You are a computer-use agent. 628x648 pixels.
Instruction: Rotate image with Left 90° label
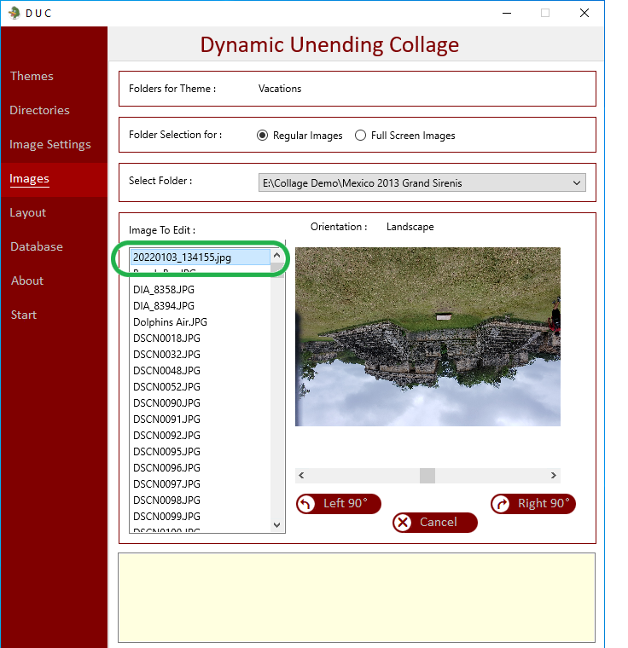pos(346,503)
